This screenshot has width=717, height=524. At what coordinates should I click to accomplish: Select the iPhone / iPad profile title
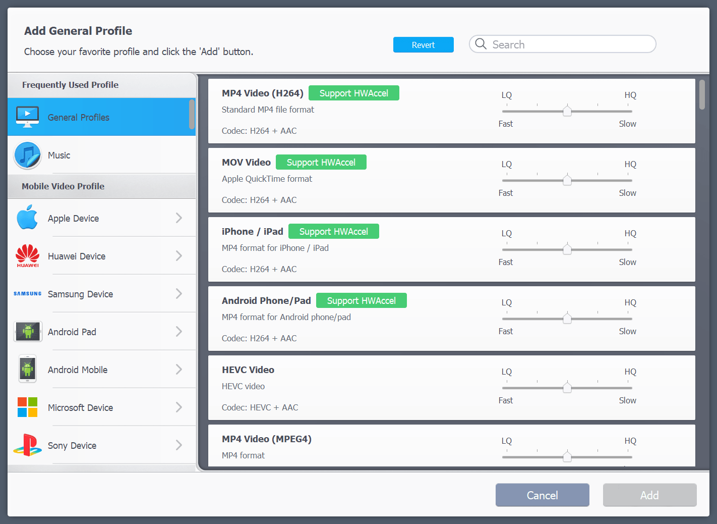coord(253,231)
